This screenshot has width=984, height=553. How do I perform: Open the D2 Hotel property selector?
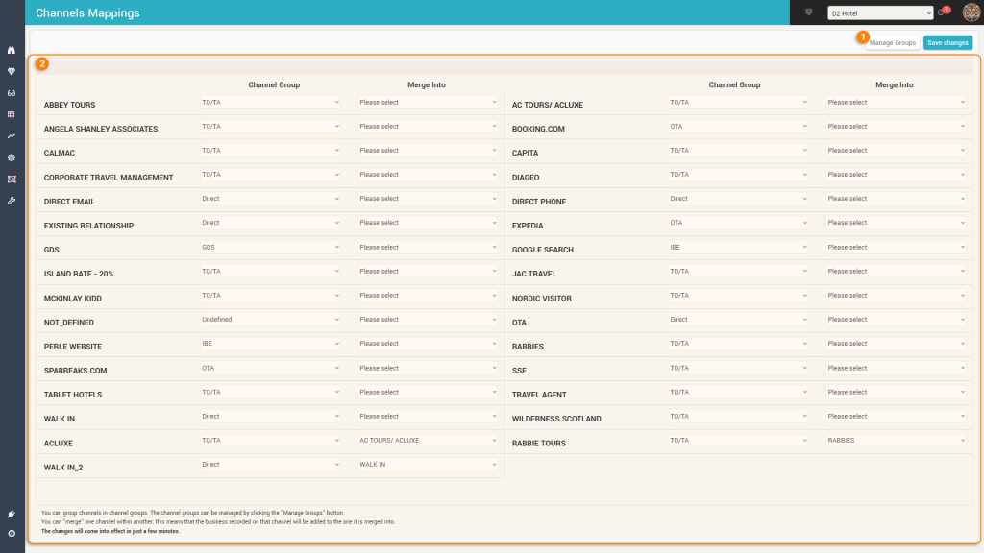(x=880, y=13)
